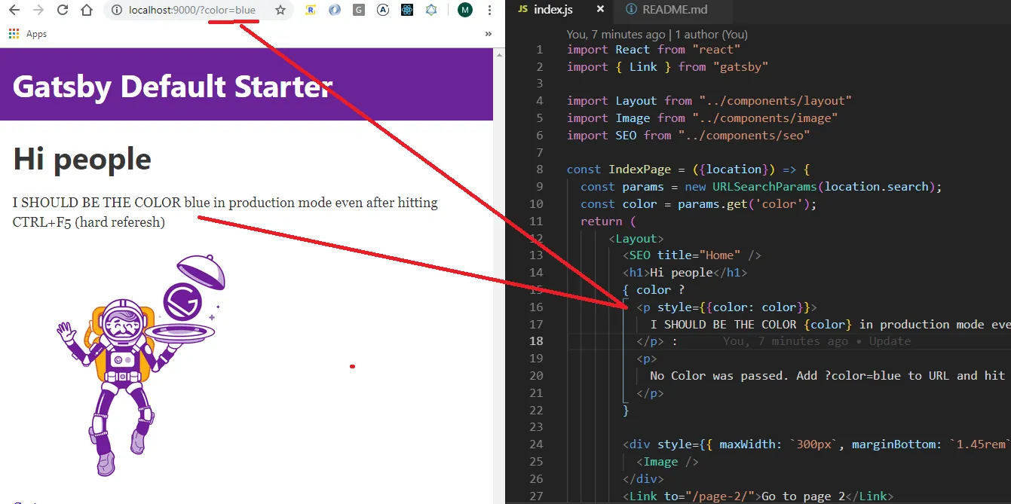Click the 'Go to page 2' Link code line
Screen dimensions: 1011x504
tap(758, 496)
